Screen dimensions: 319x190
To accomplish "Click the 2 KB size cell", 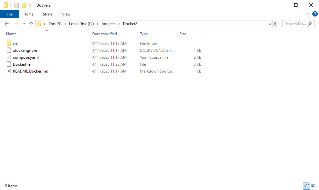I will (197, 57).
